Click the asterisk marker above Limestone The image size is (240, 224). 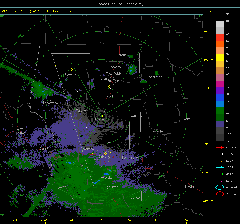[50, 100]
